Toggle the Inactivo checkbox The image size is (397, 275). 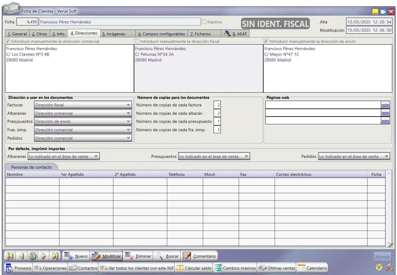coord(204,22)
